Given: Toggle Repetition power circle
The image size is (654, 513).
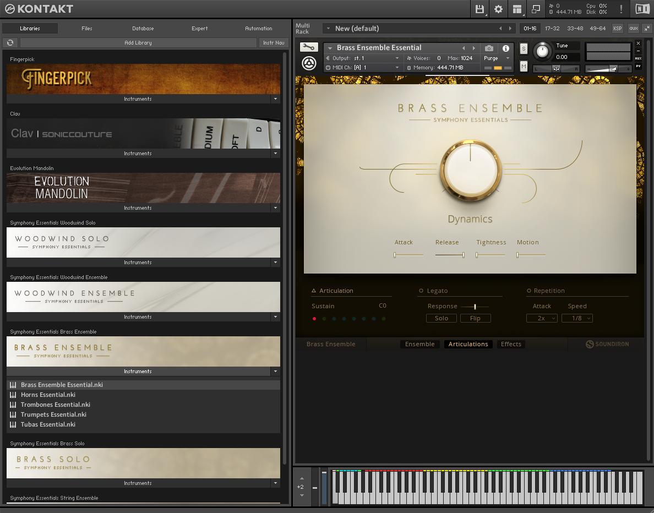Looking at the screenshot, I should [529, 291].
